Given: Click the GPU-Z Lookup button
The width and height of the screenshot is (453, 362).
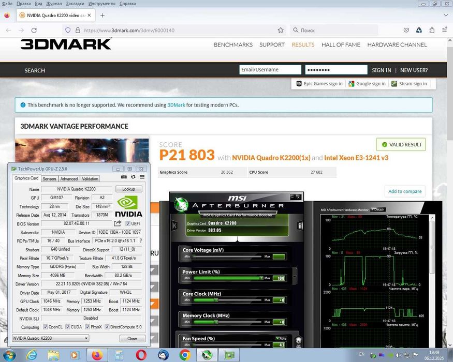Looking at the screenshot, I should [128, 189].
